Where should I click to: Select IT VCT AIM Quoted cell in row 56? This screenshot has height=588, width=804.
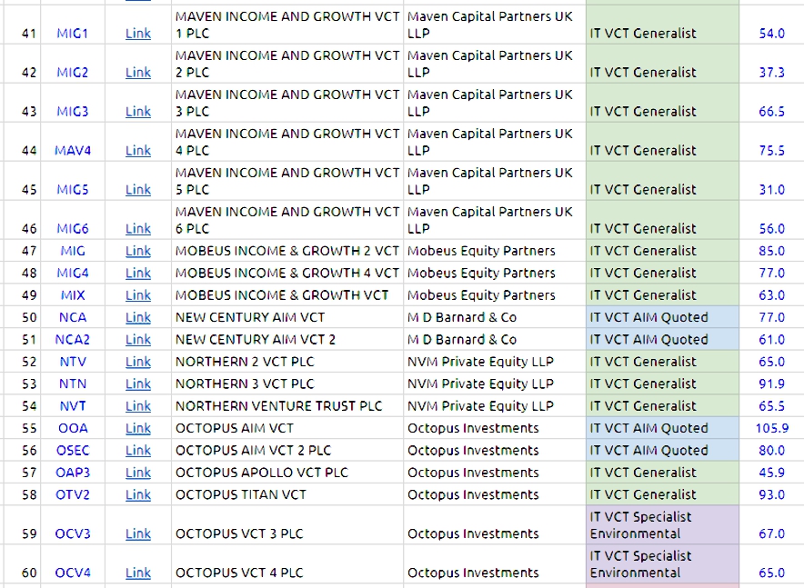(x=662, y=450)
